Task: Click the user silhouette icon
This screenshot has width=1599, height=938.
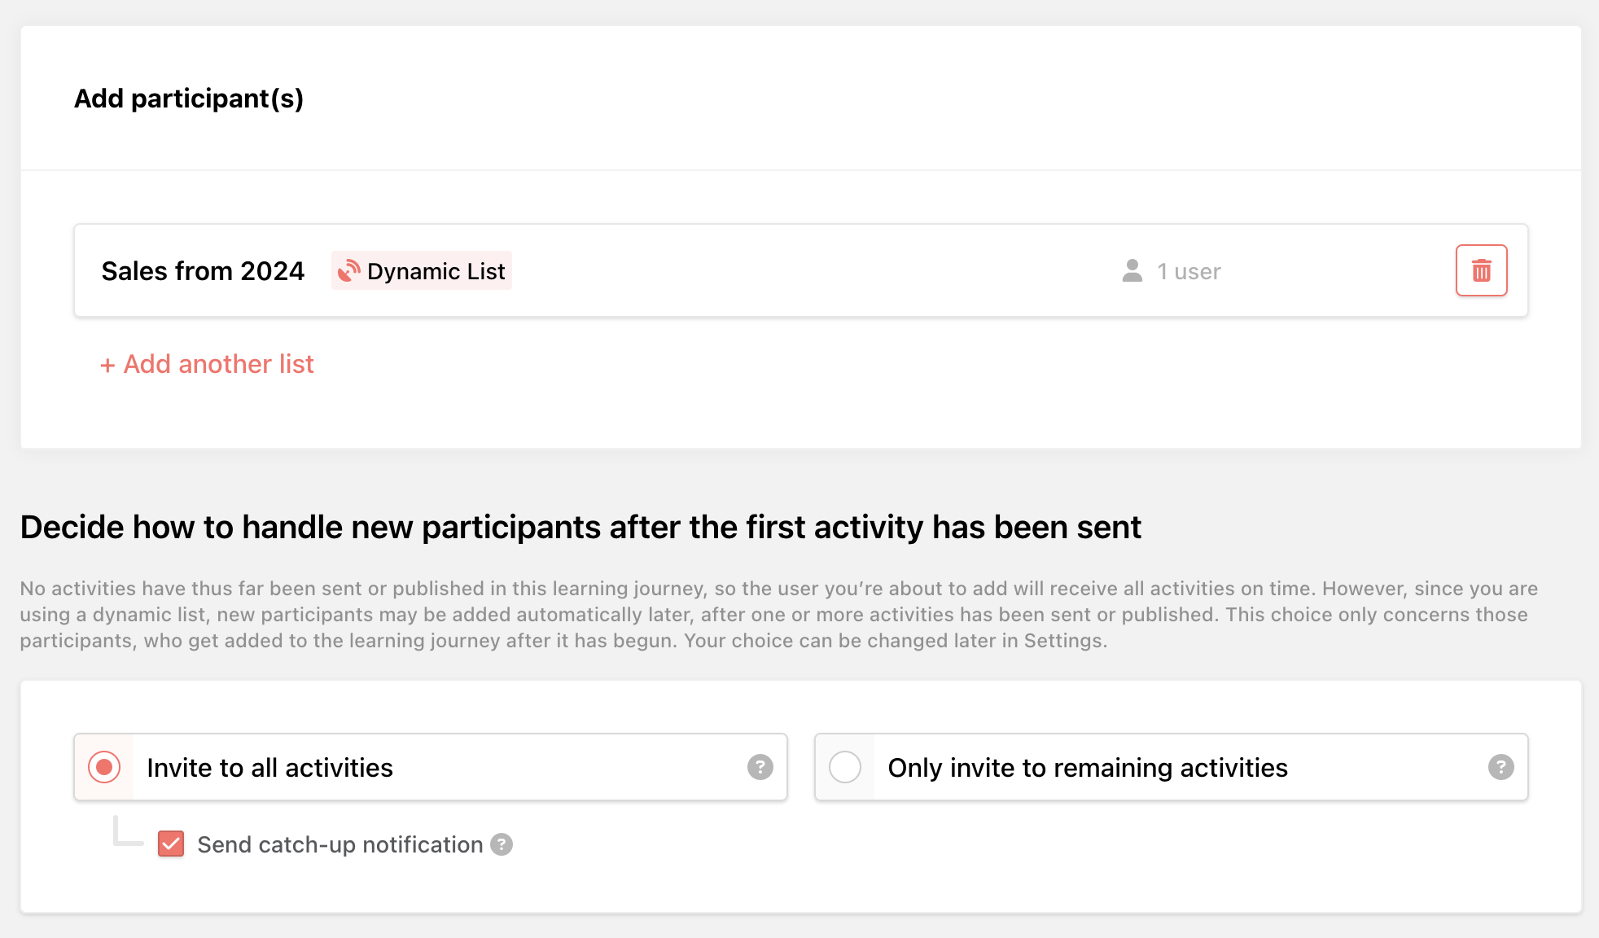Action: coord(1132,270)
